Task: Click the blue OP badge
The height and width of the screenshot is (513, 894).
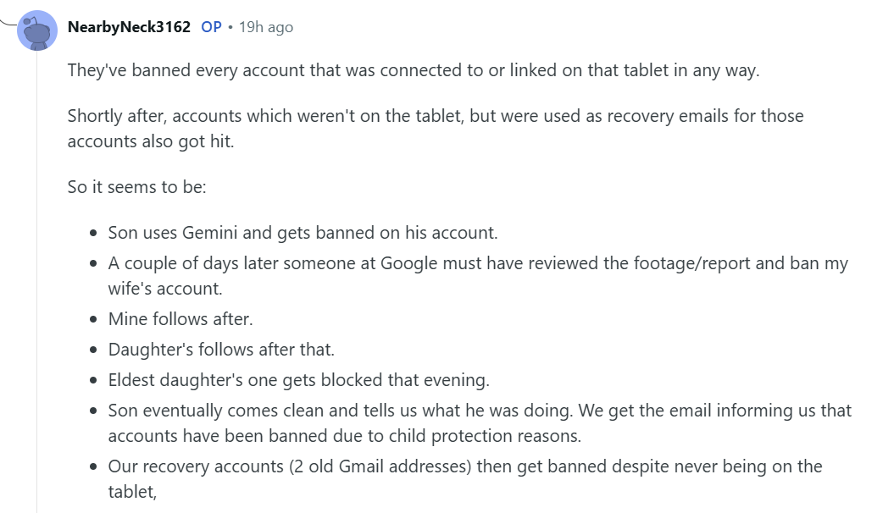Action: (x=211, y=27)
